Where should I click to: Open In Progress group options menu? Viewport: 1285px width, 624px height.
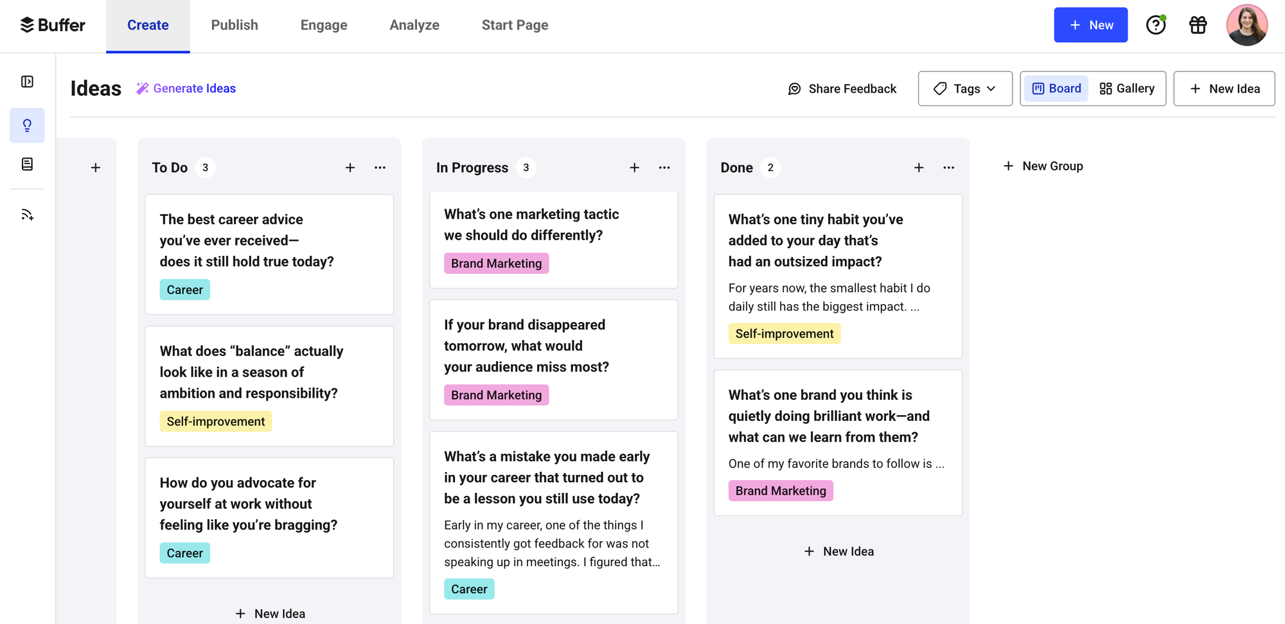coord(664,168)
